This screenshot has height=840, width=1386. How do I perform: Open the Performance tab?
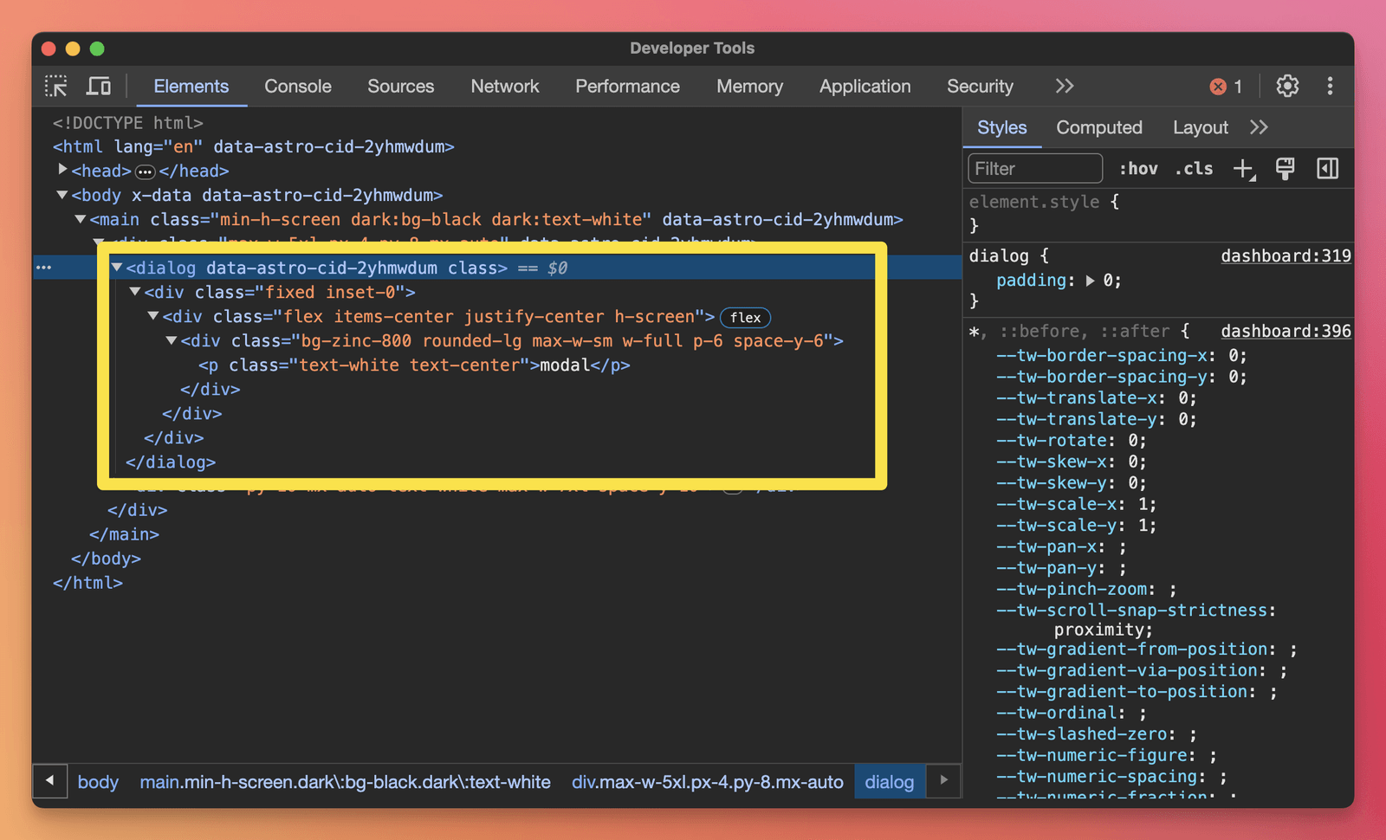627,87
